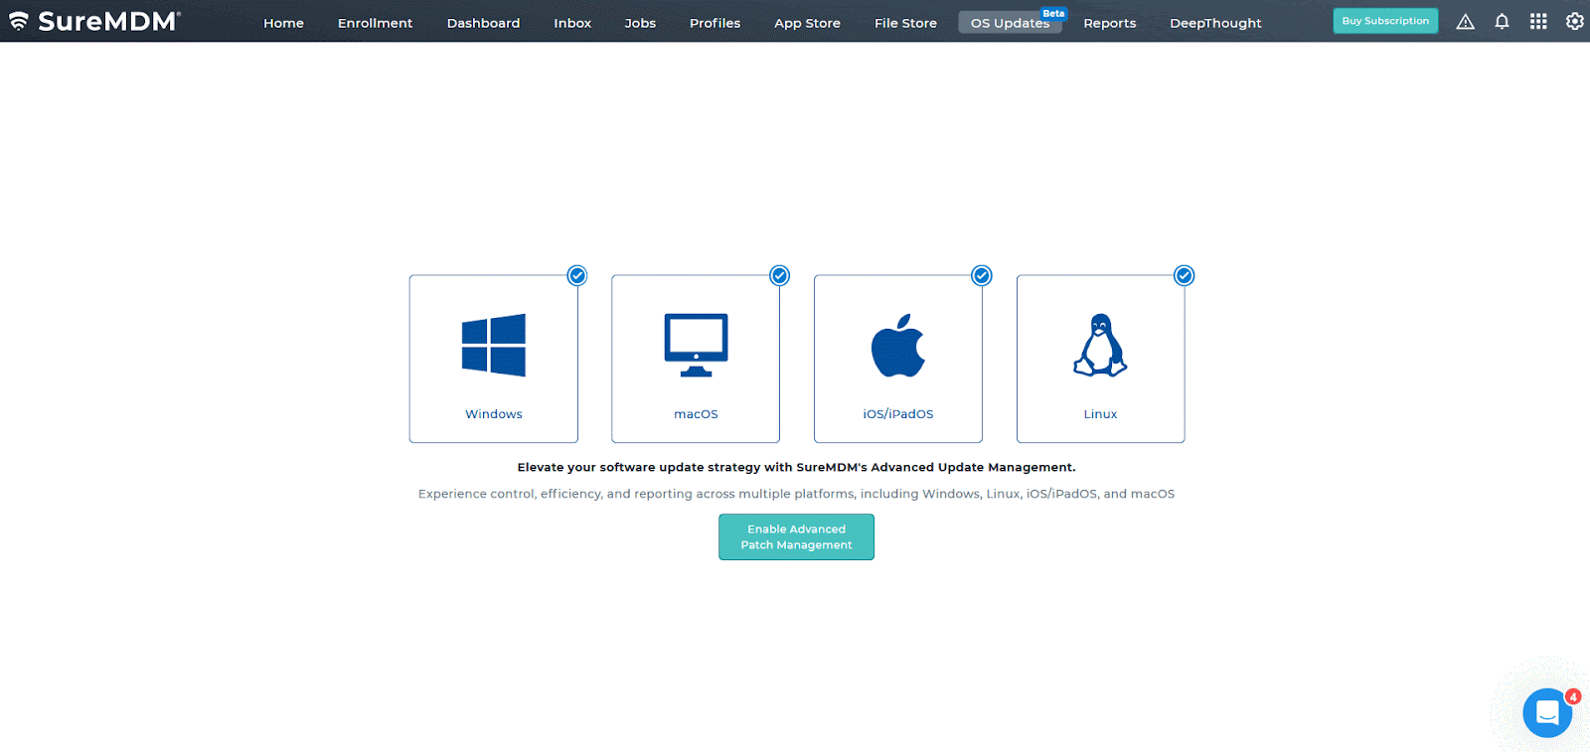Click the Apple logo icon

click(898, 346)
